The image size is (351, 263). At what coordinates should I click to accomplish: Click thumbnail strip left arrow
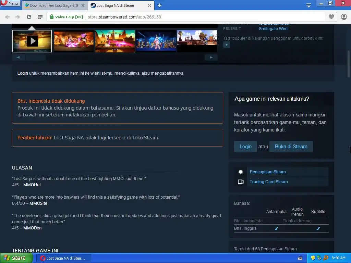(x=18, y=58)
